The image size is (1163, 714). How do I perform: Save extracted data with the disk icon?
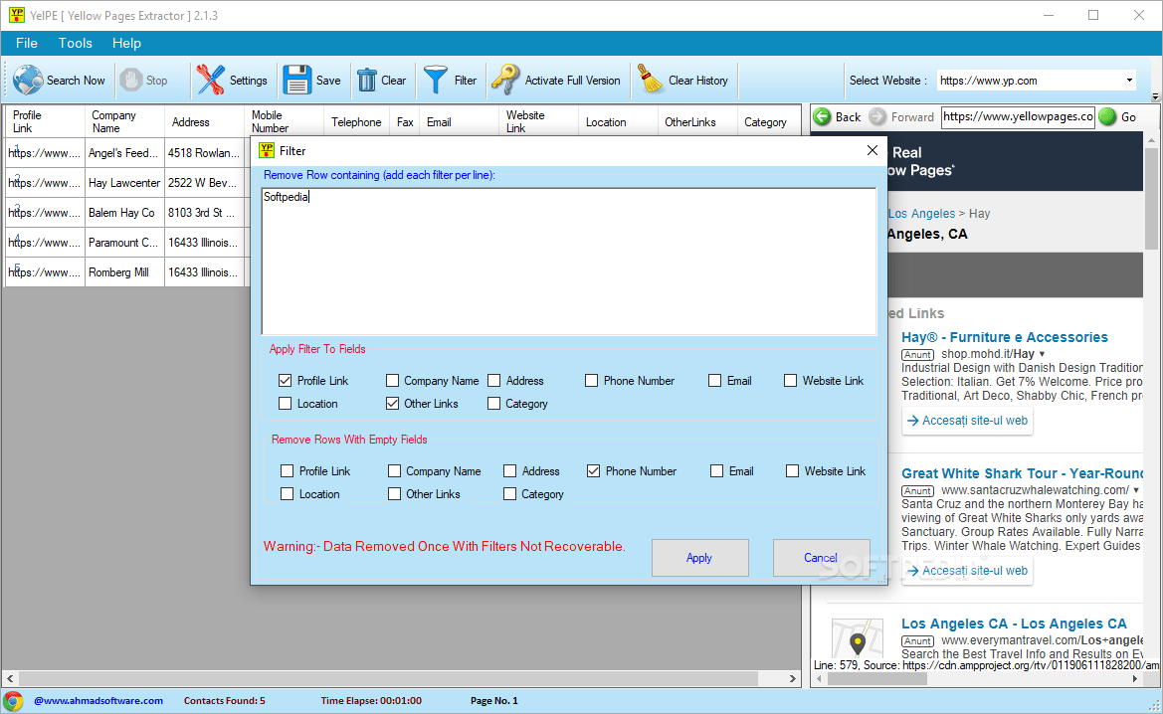pos(296,80)
